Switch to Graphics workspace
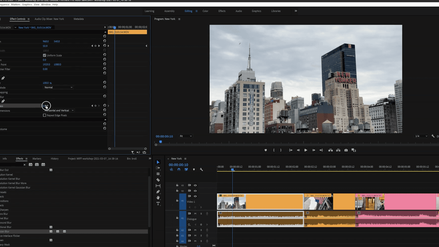 257,11
